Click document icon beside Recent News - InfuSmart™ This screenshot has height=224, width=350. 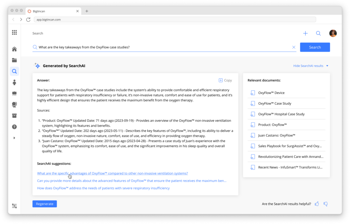pos(253,167)
